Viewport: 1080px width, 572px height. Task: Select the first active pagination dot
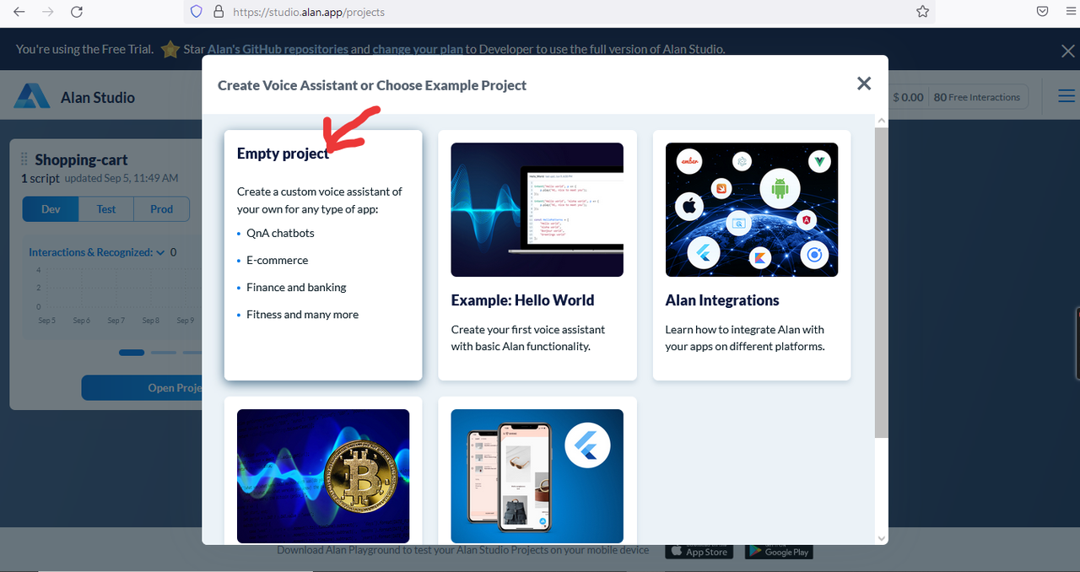tap(132, 353)
